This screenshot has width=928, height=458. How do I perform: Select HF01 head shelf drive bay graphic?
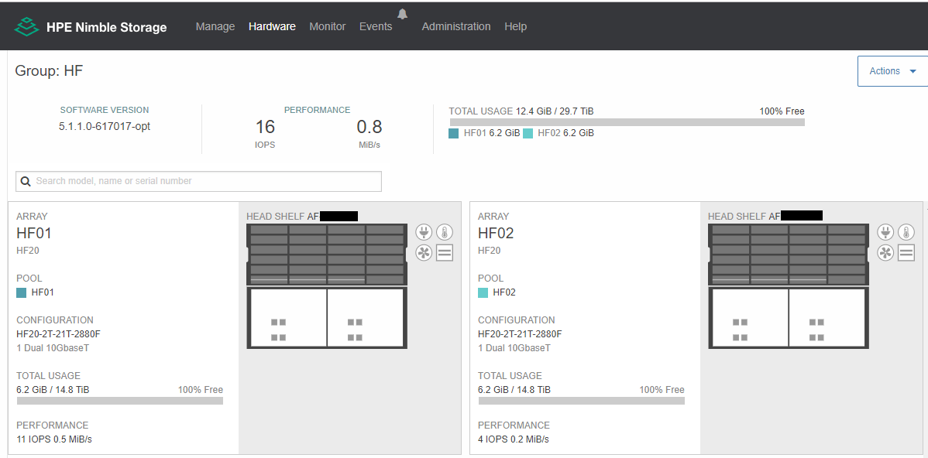pos(327,255)
